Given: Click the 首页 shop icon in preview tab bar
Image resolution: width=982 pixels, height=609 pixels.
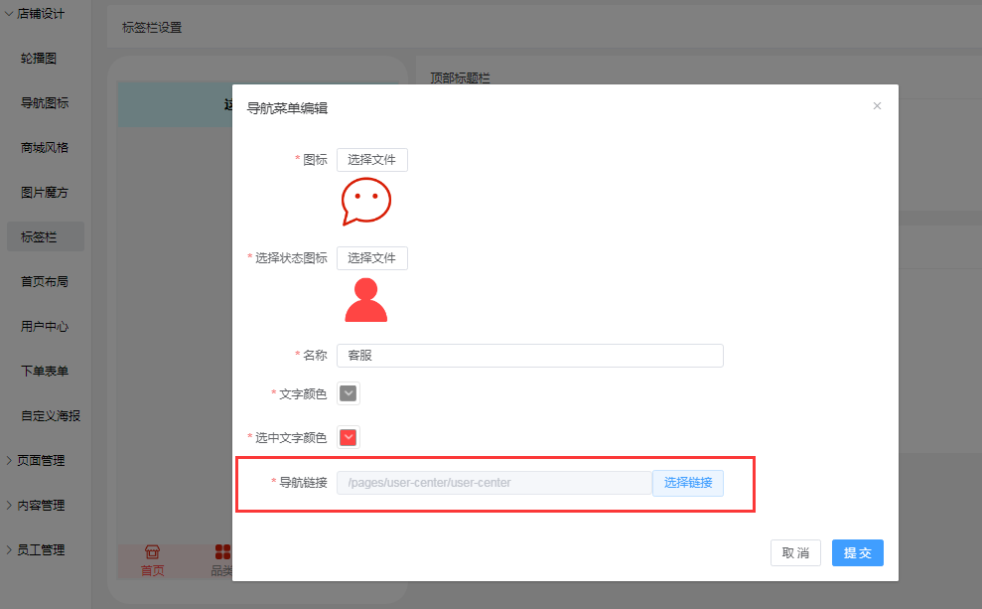Looking at the screenshot, I should 152,552.
